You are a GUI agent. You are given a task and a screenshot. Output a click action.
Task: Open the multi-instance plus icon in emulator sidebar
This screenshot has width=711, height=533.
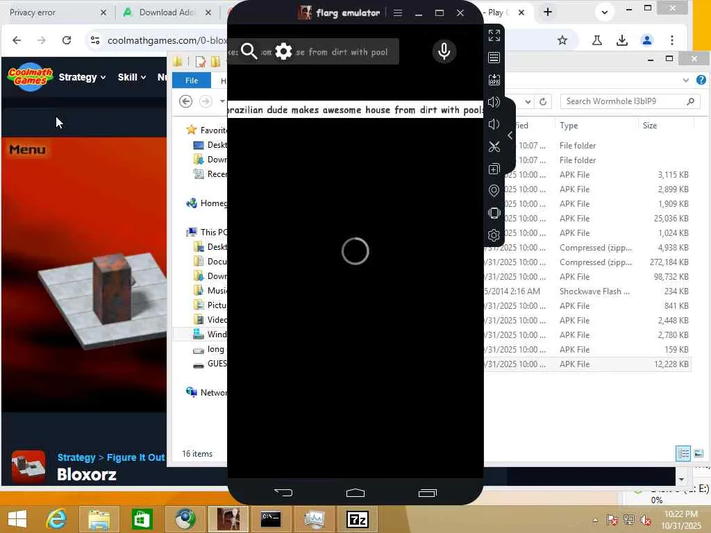pyautogui.click(x=494, y=169)
